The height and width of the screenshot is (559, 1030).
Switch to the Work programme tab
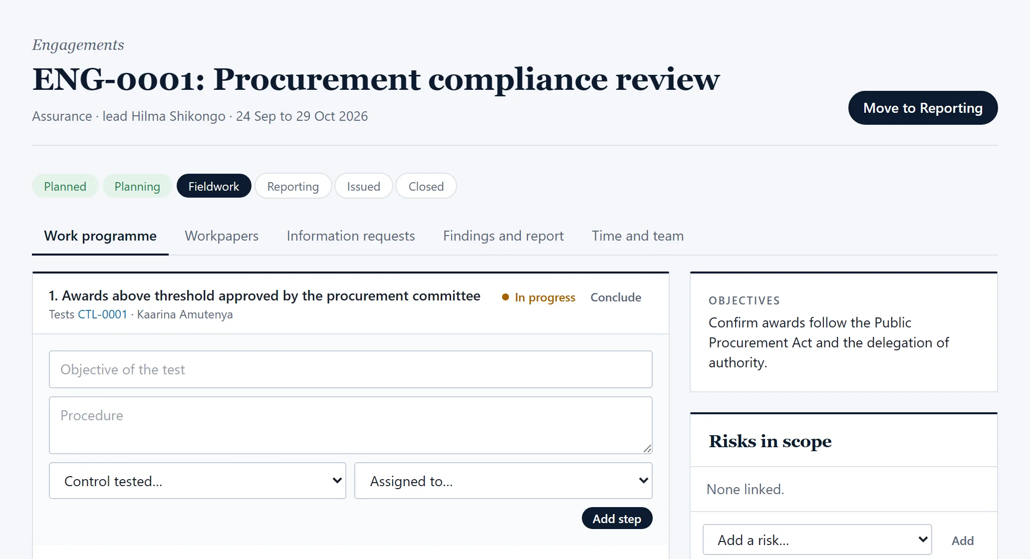pos(100,236)
